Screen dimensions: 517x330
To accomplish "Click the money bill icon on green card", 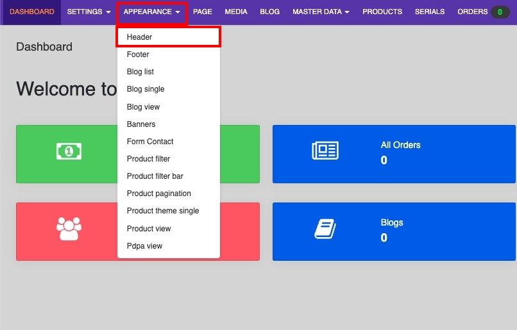I will [69, 151].
